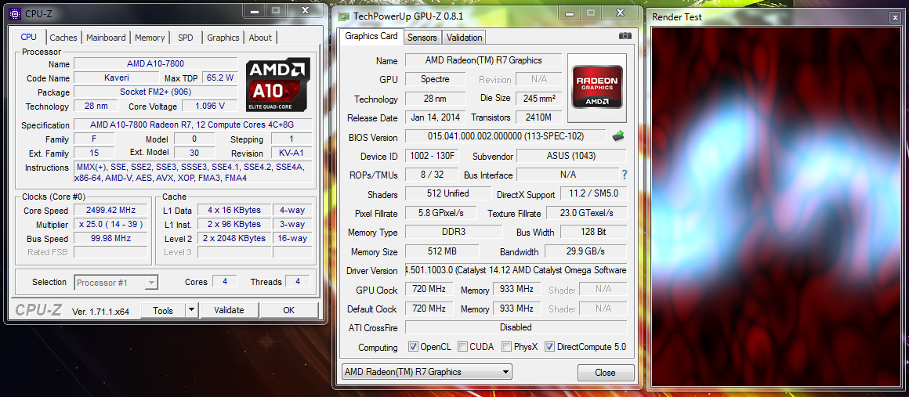Switch to the Graphics tab in CPU-Z

coord(223,37)
